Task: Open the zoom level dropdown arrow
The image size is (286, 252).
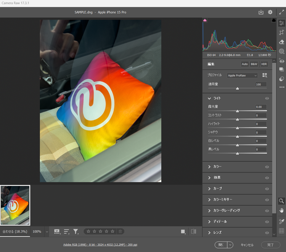Action: tap(47, 232)
